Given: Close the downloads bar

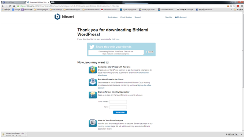Looking at the screenshot, I should [242, 134].
